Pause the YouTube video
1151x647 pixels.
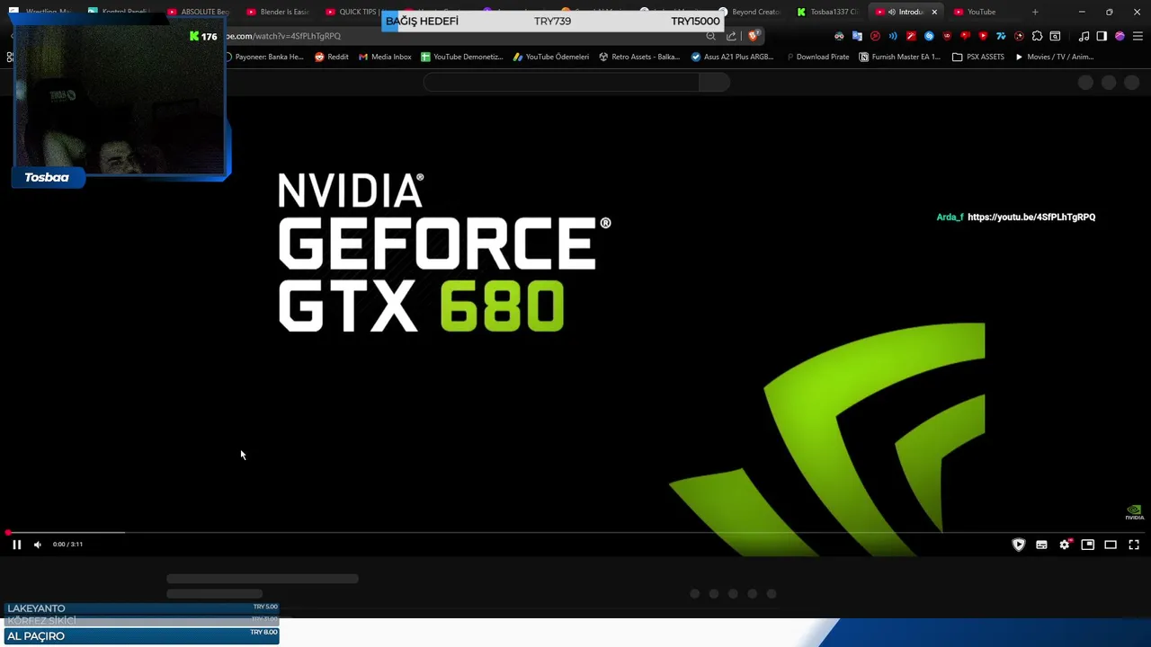coord(16,545)
